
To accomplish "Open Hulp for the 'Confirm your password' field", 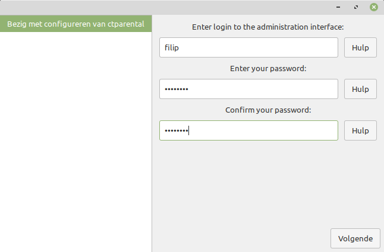I will (360, 130).
